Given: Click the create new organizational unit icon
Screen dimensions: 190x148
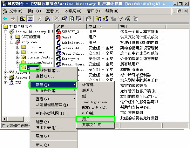Looking at the screenshot, I should [113, 19].
